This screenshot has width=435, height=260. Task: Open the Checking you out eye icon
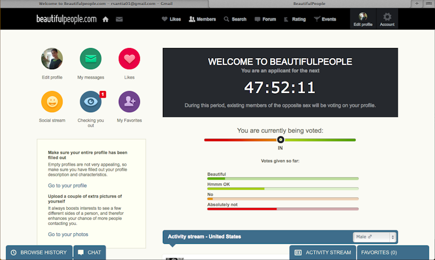coord(90,102)
